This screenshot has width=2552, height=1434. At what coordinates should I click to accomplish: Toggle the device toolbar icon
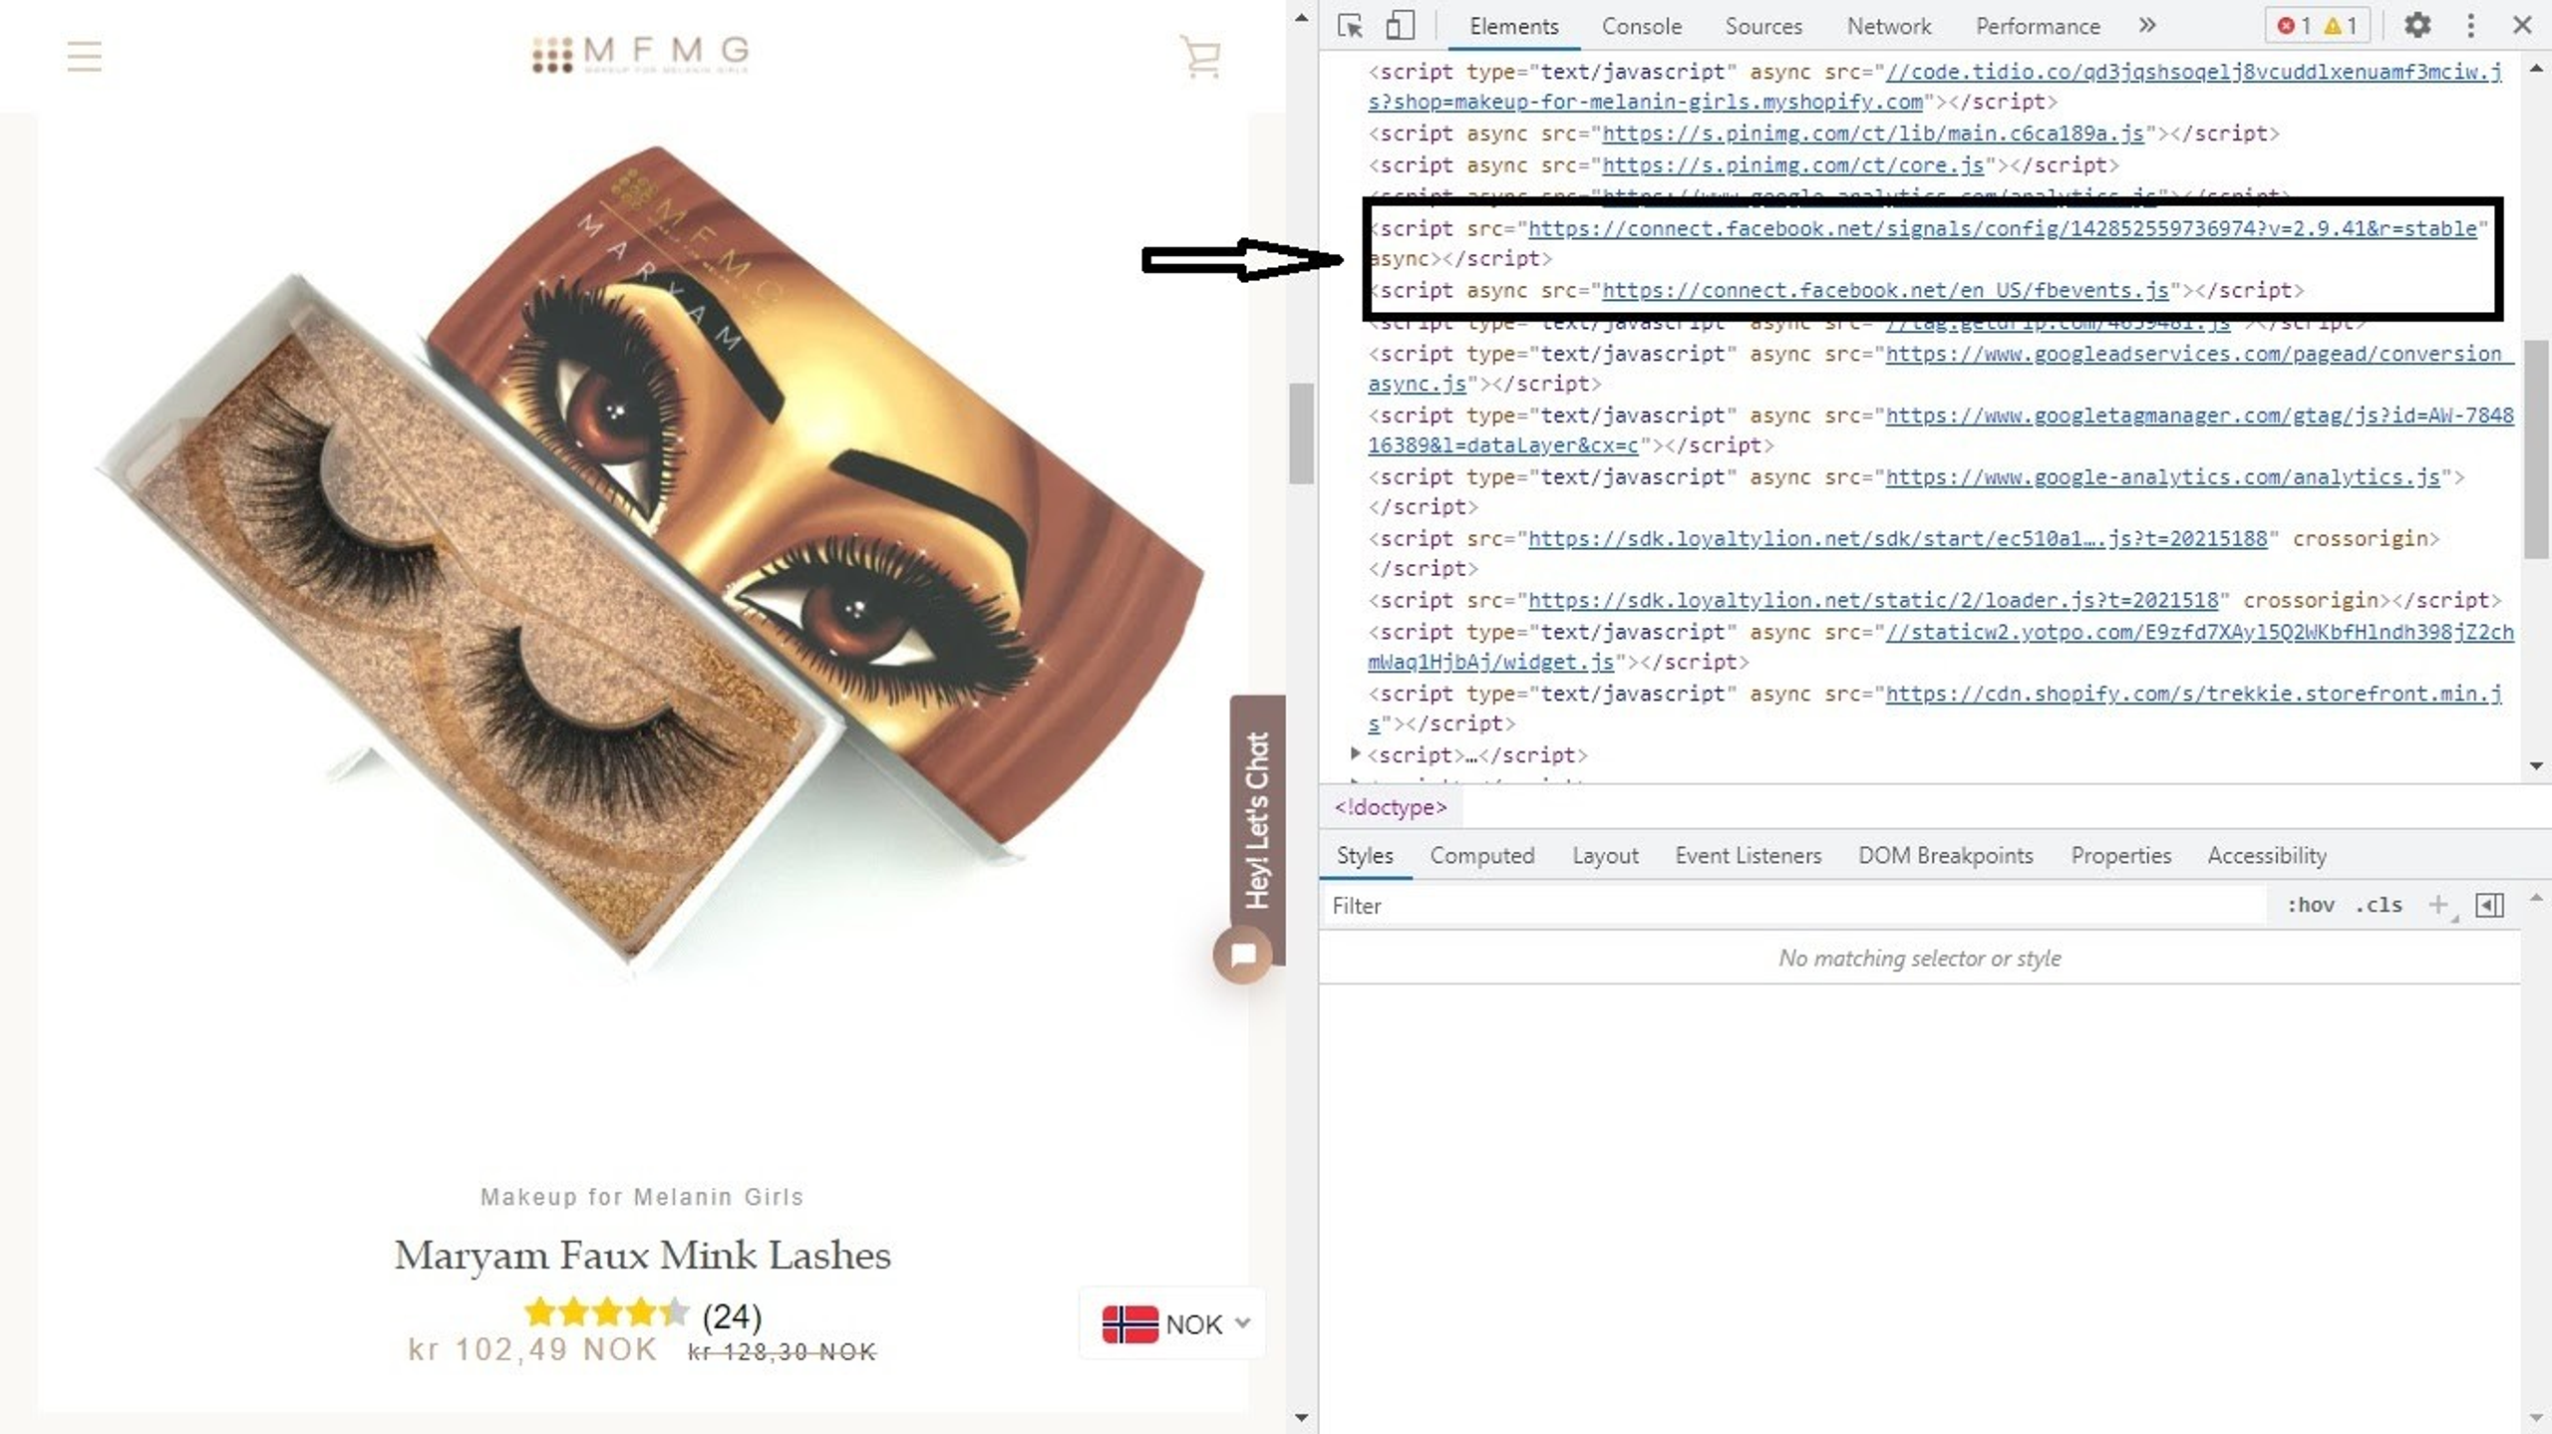(1401, 26)
